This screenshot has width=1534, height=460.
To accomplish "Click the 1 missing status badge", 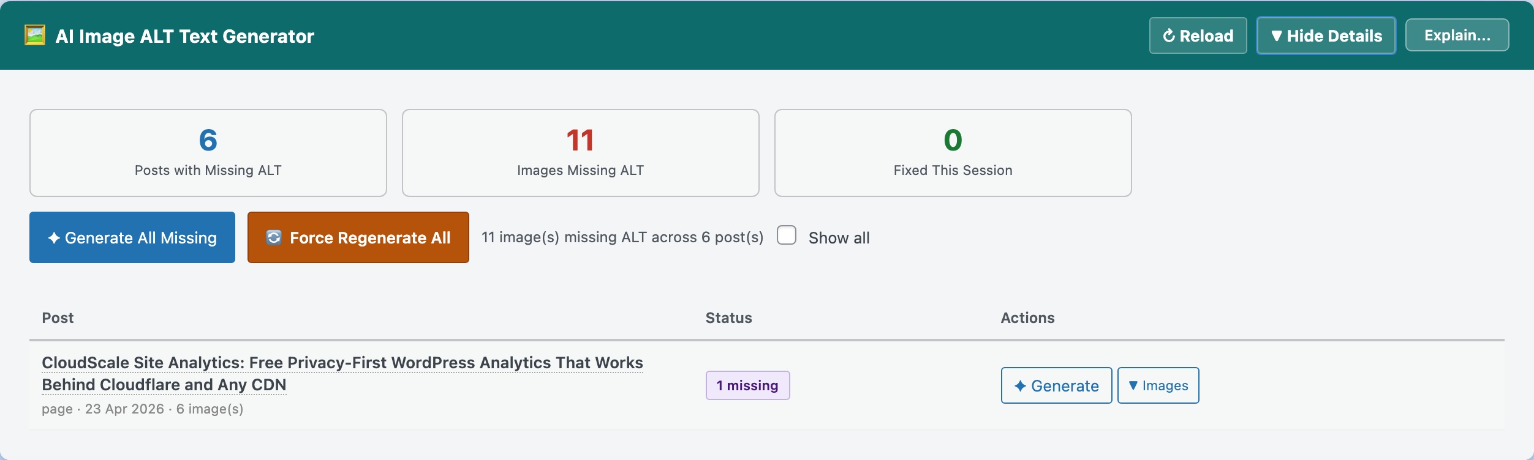I will pos(747,385).
